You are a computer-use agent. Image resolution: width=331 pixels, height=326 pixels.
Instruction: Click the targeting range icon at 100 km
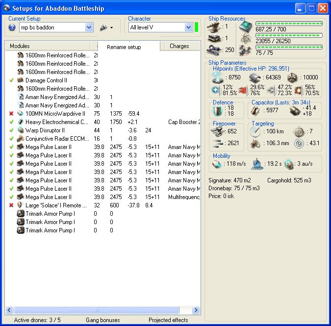(x=255, y=131)
